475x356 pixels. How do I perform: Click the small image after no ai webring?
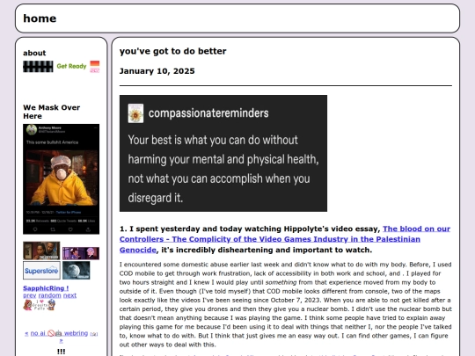pyautogui.click(x=94, y=334)
